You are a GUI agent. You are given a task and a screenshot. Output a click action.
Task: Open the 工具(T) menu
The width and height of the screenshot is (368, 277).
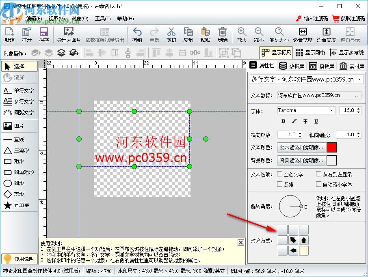click(x=103, y=18)
